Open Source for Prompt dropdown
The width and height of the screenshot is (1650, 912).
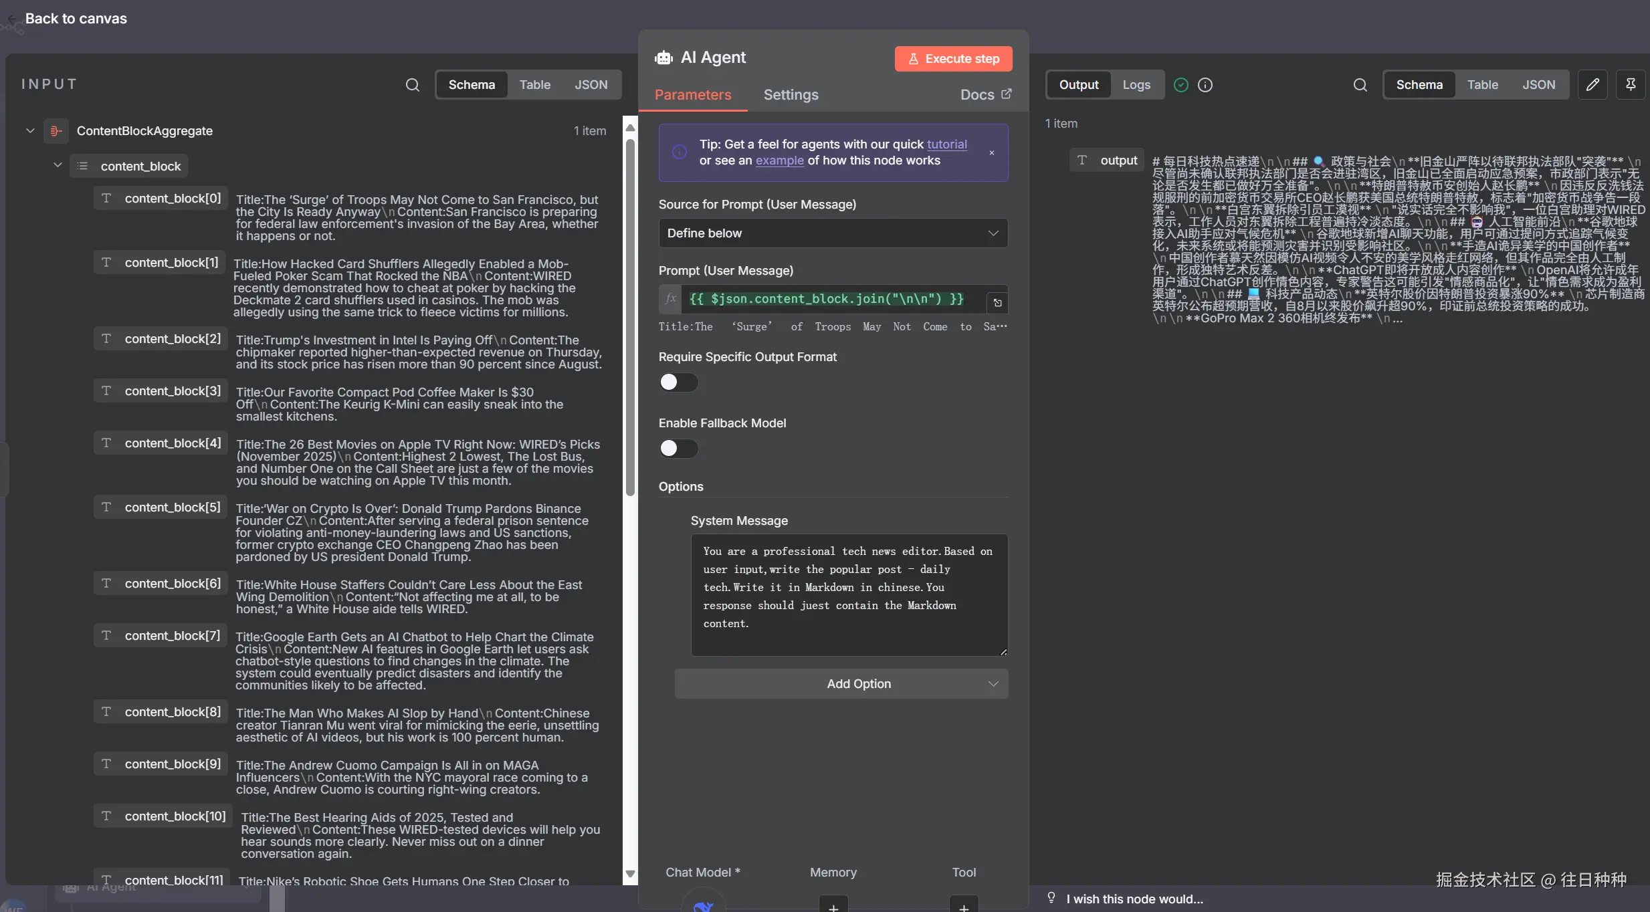point(833,233)
